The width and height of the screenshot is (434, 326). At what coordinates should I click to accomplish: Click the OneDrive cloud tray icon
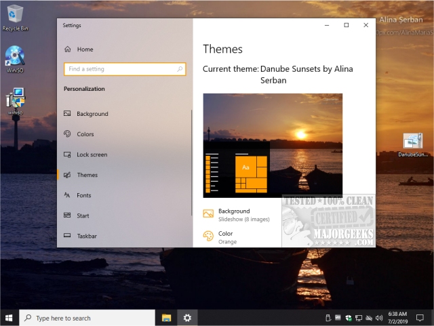(x=369, y=318)
